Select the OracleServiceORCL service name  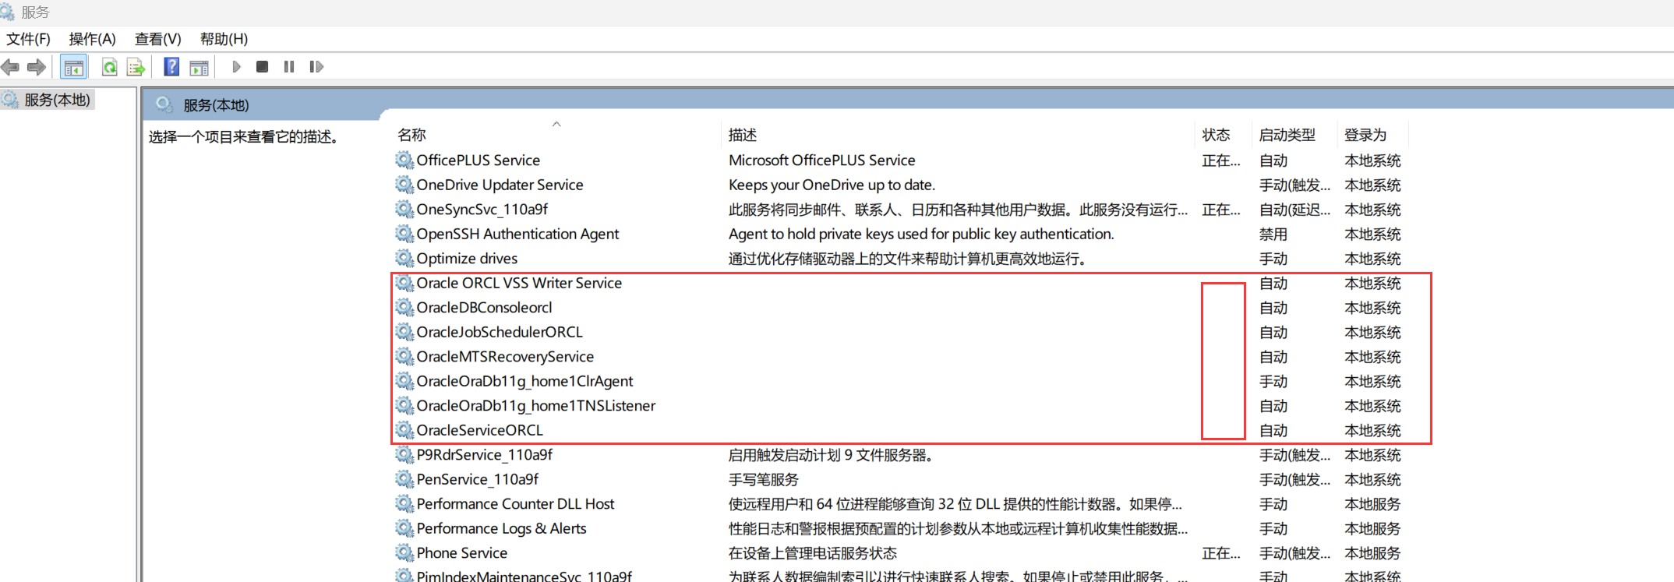[479, 430]
